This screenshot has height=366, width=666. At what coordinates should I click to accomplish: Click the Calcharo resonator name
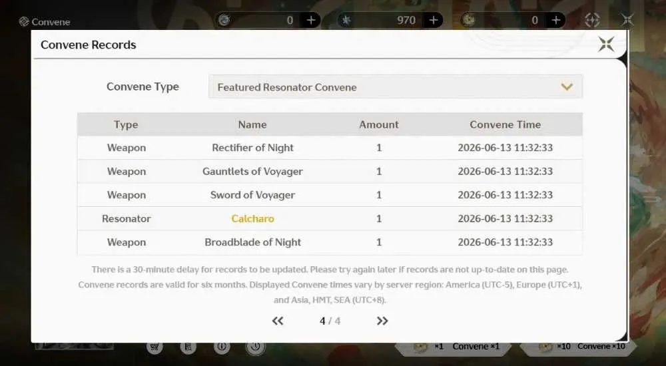pos(252,219)
